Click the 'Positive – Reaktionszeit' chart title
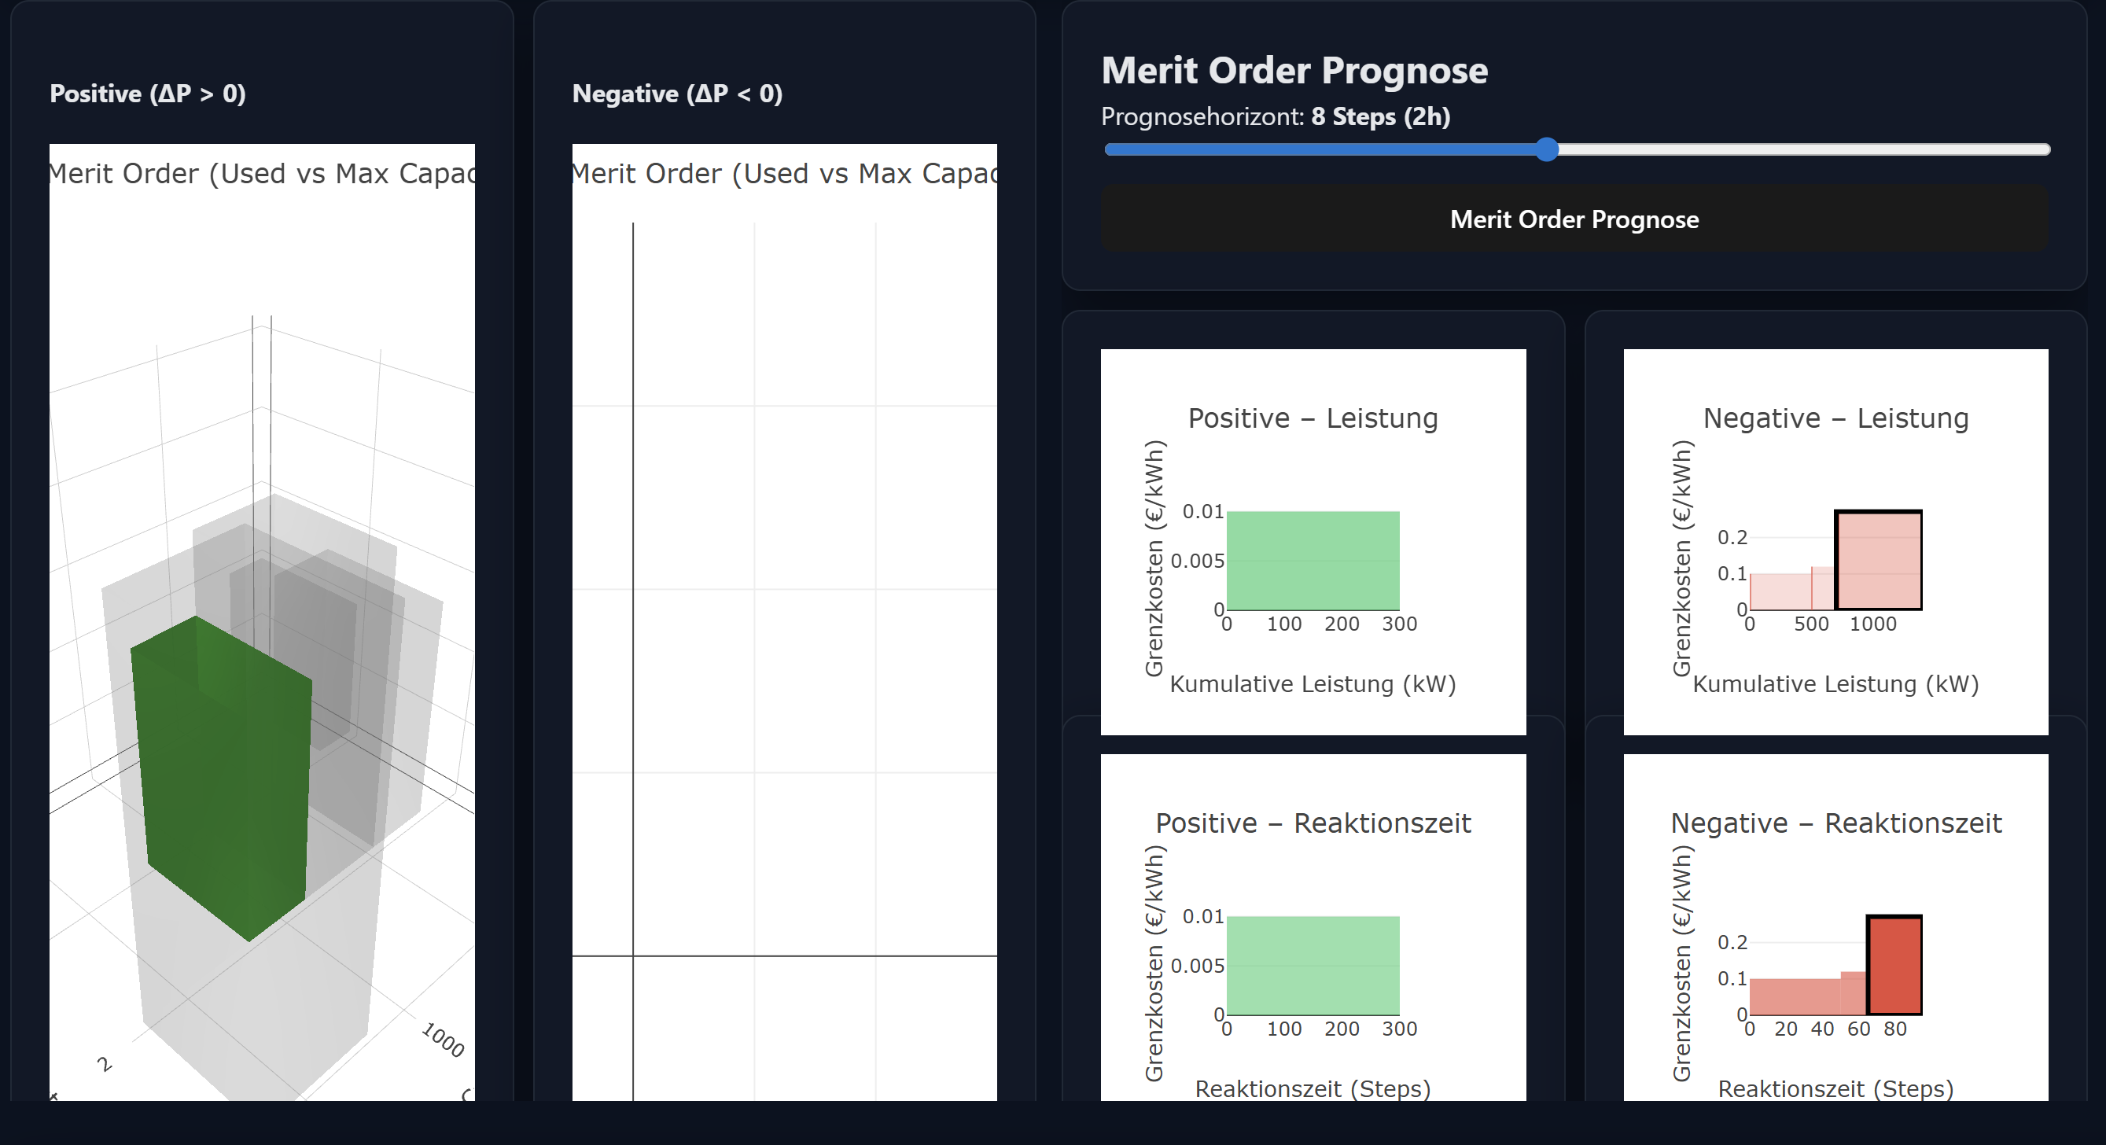 [1313, 823]
